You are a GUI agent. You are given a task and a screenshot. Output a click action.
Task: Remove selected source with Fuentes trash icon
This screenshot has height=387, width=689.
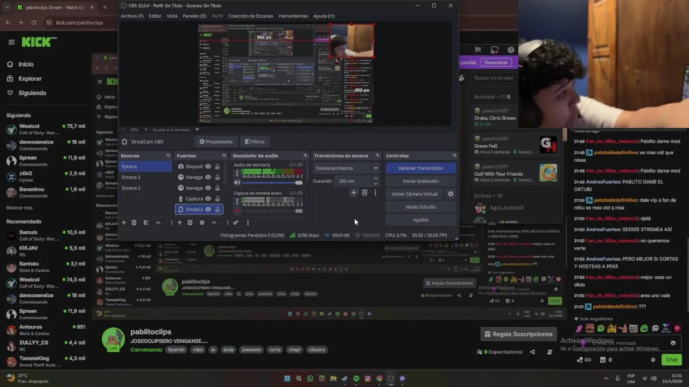[190, 223]
